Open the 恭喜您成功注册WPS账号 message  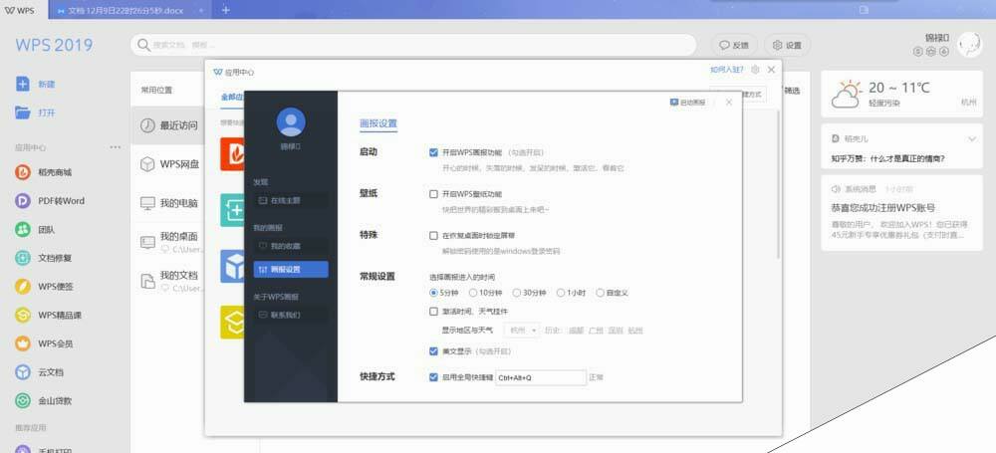pos(882,208)
